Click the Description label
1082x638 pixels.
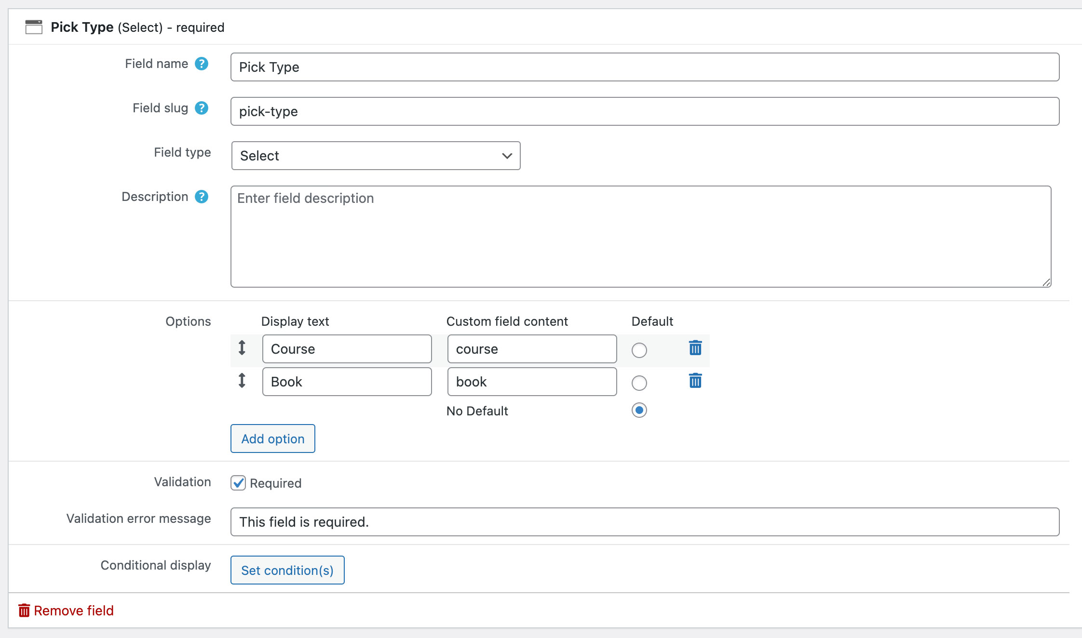[x=155, y=197]
